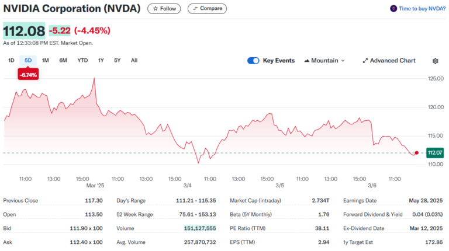Click 1y Target Est value 172.86
This screenshot has width=449, height=251.
click(434, 242)
